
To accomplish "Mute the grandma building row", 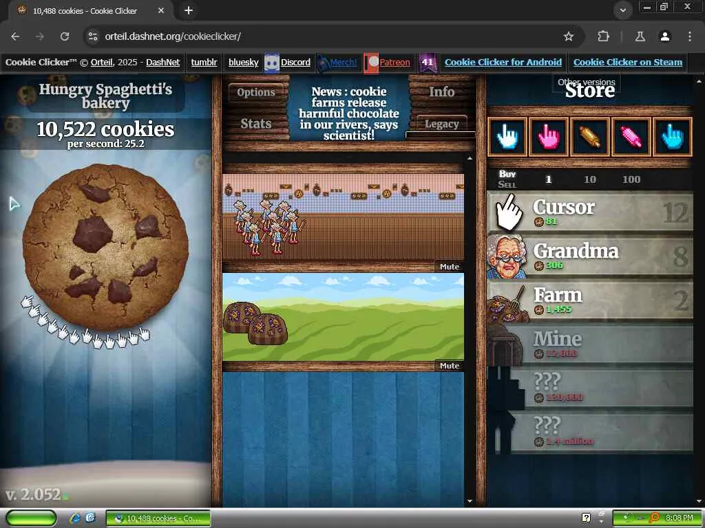I will click(x=450, y=267).
